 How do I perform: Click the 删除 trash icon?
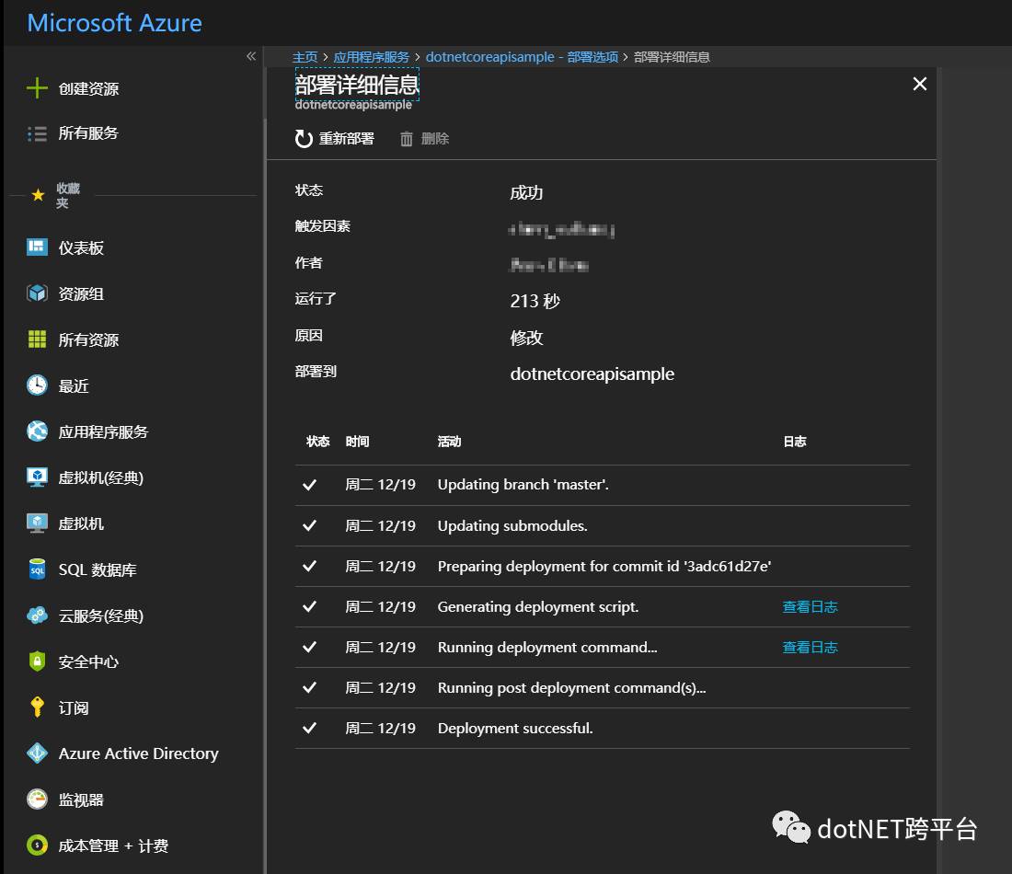click(x=406, y=139)
